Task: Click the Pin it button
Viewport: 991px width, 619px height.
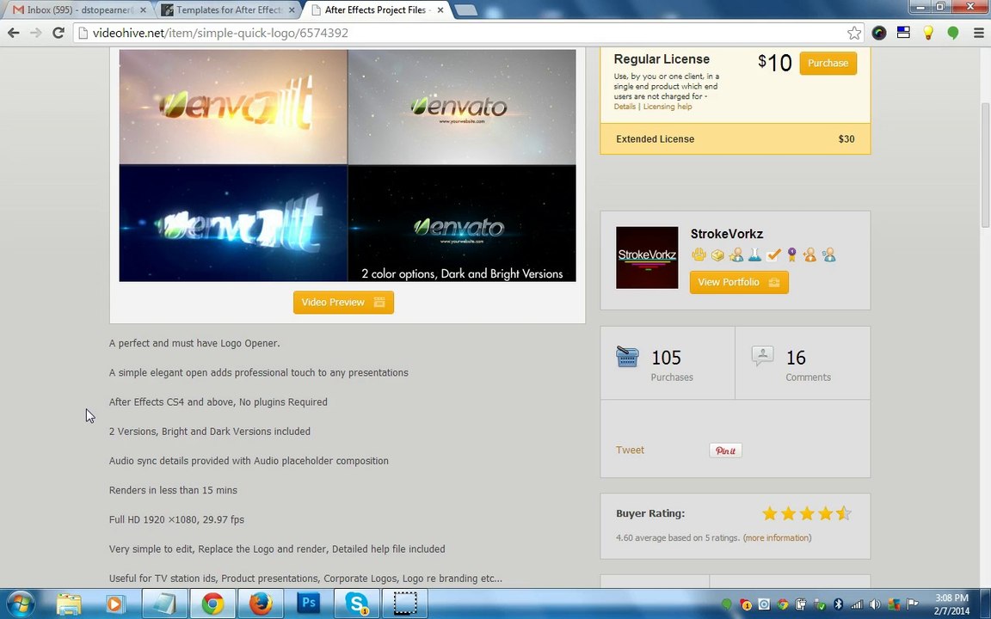Action: [x=725, y=450]
